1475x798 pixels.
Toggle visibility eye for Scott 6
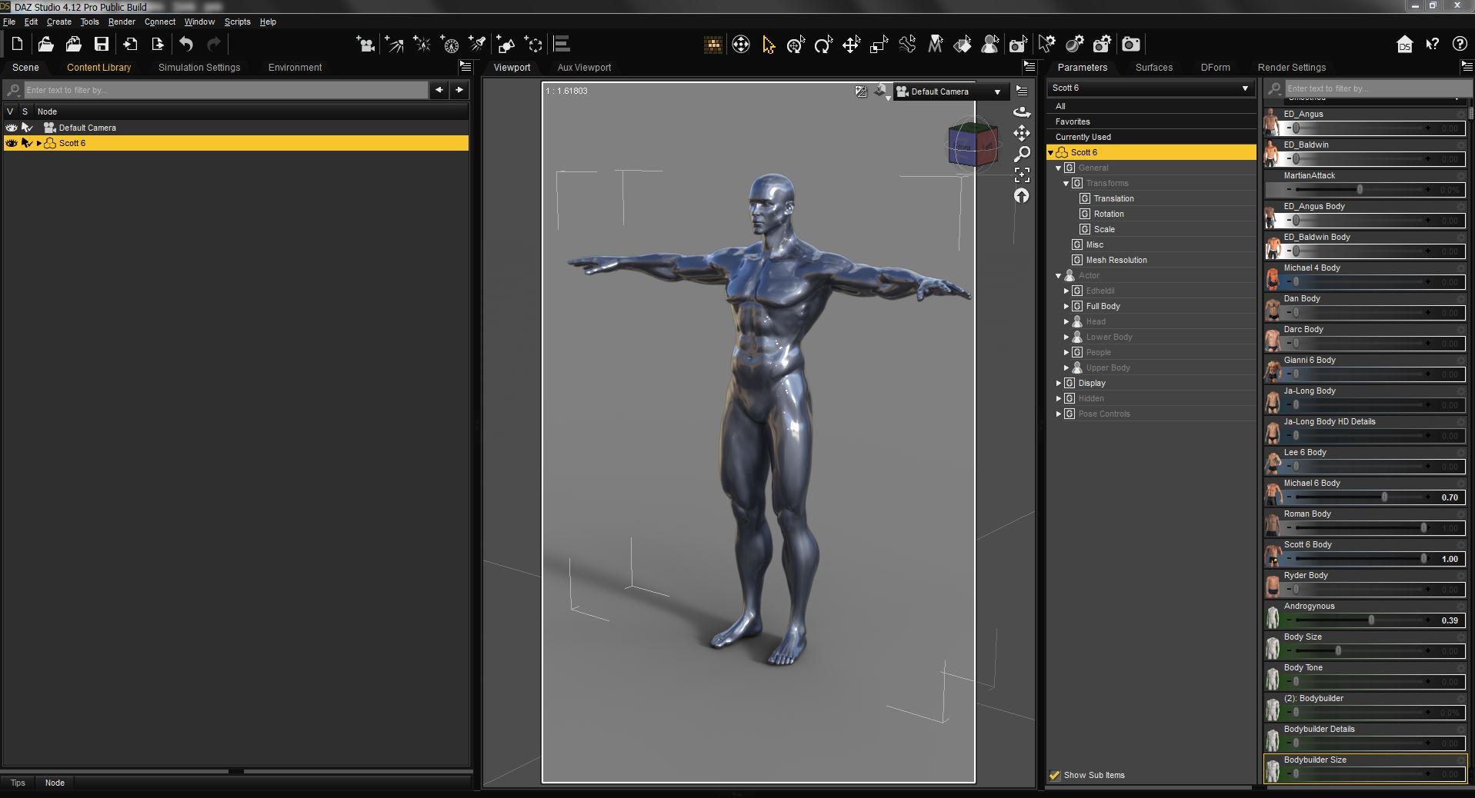[11, 143]
